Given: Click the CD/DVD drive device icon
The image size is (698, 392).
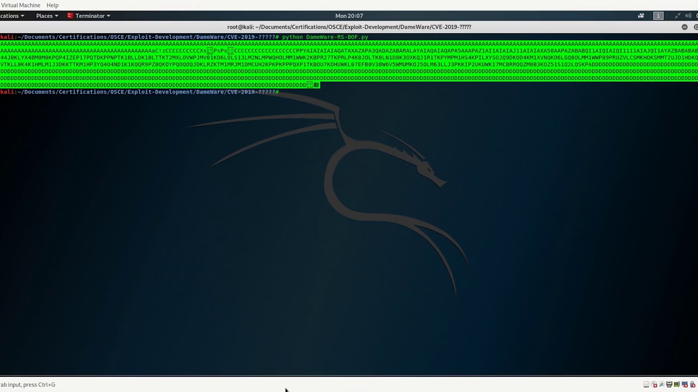Looking at the screenshot, I should click(654, 384).
